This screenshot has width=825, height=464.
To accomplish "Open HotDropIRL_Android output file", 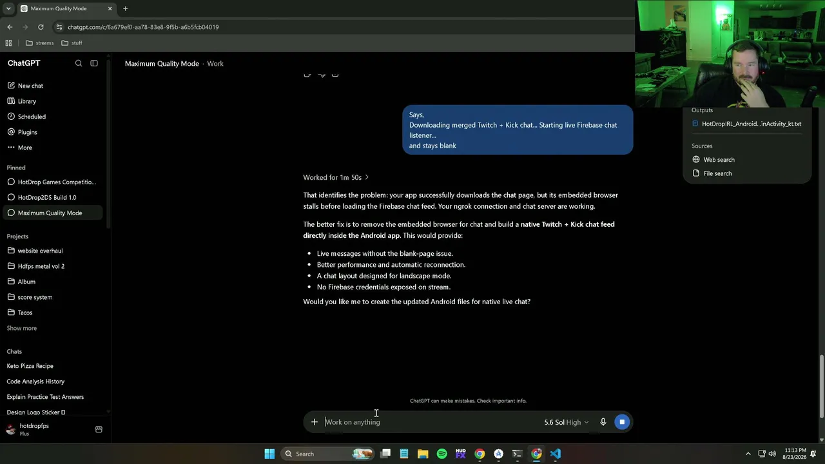I will pos(746,124).
